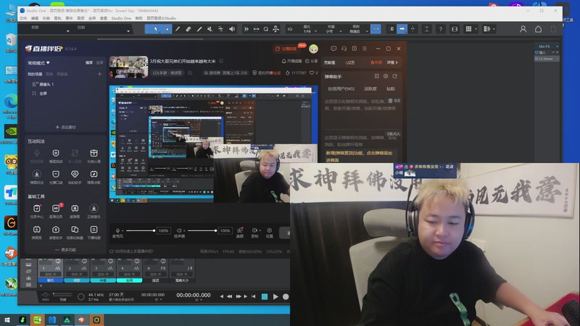580x326 pixels.
Task: Toggle the IQ input quantize button
Action: (290, 29)
